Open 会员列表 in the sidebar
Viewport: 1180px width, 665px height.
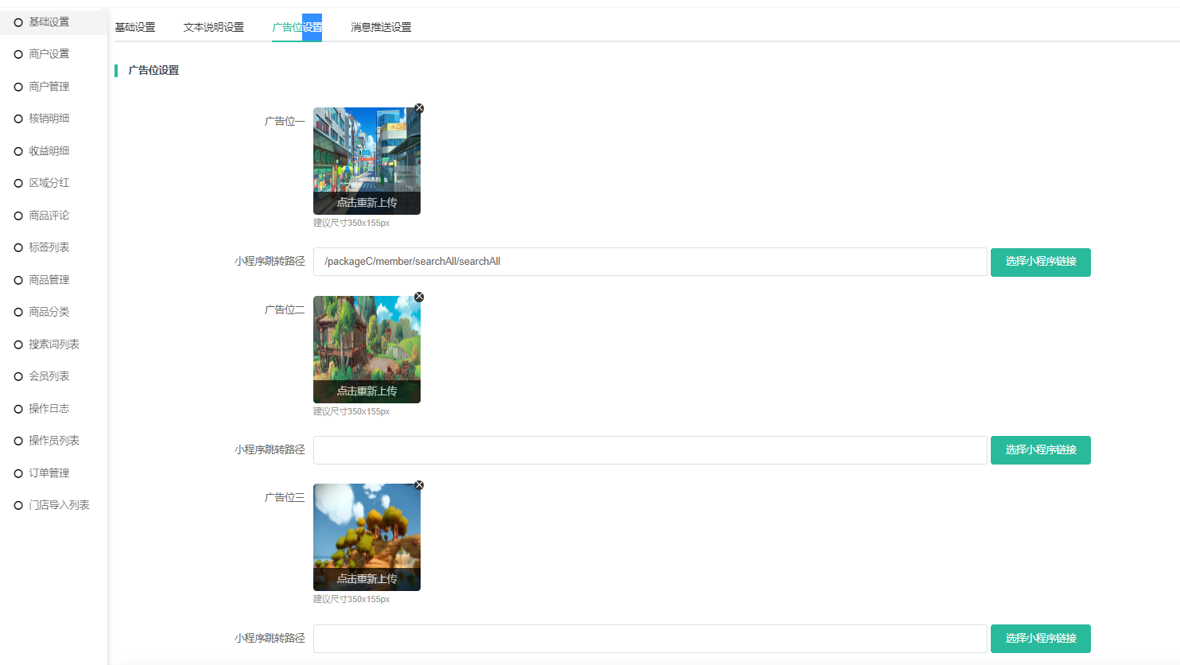[49, 376]
